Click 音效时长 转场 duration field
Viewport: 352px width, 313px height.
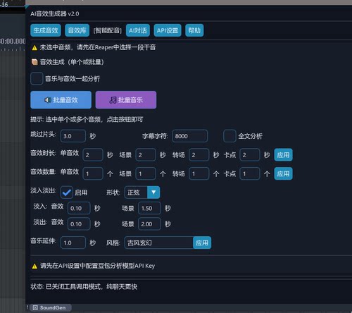[x=199, y=154]
